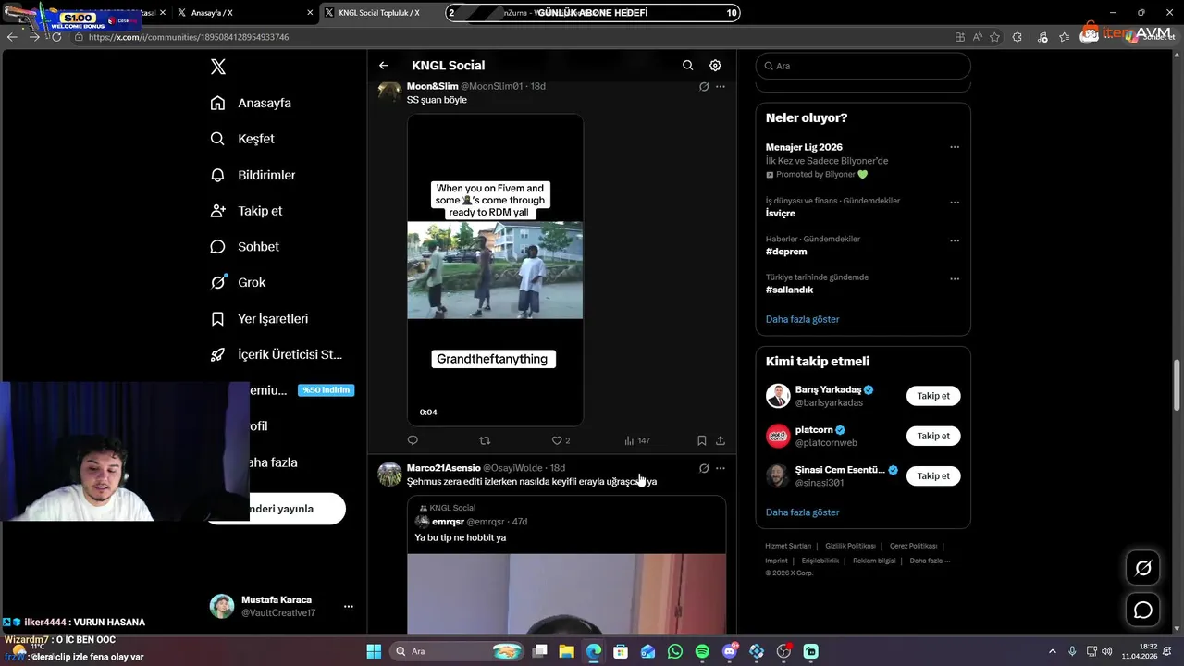Play the Grandtheftanything video

(495, 269)
